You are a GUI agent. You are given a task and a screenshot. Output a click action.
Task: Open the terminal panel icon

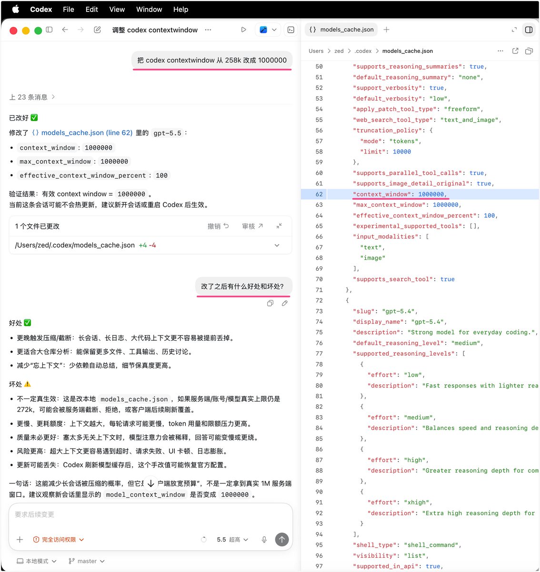291,30
